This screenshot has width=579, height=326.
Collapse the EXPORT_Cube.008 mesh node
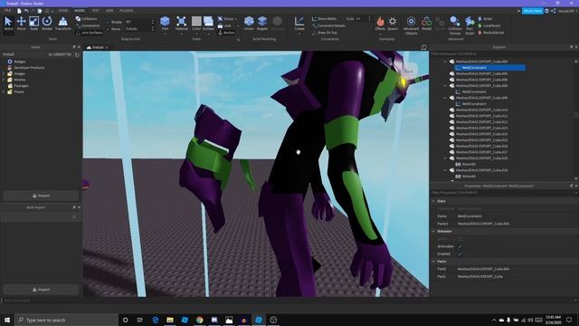[445, 86]
